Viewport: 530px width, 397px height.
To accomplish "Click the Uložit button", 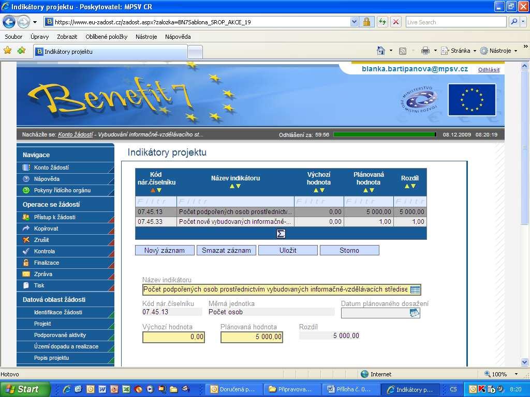I will click(x=288, y=251).
